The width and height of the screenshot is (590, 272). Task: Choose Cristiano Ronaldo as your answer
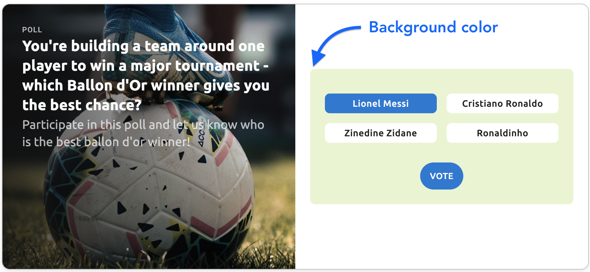502,103
